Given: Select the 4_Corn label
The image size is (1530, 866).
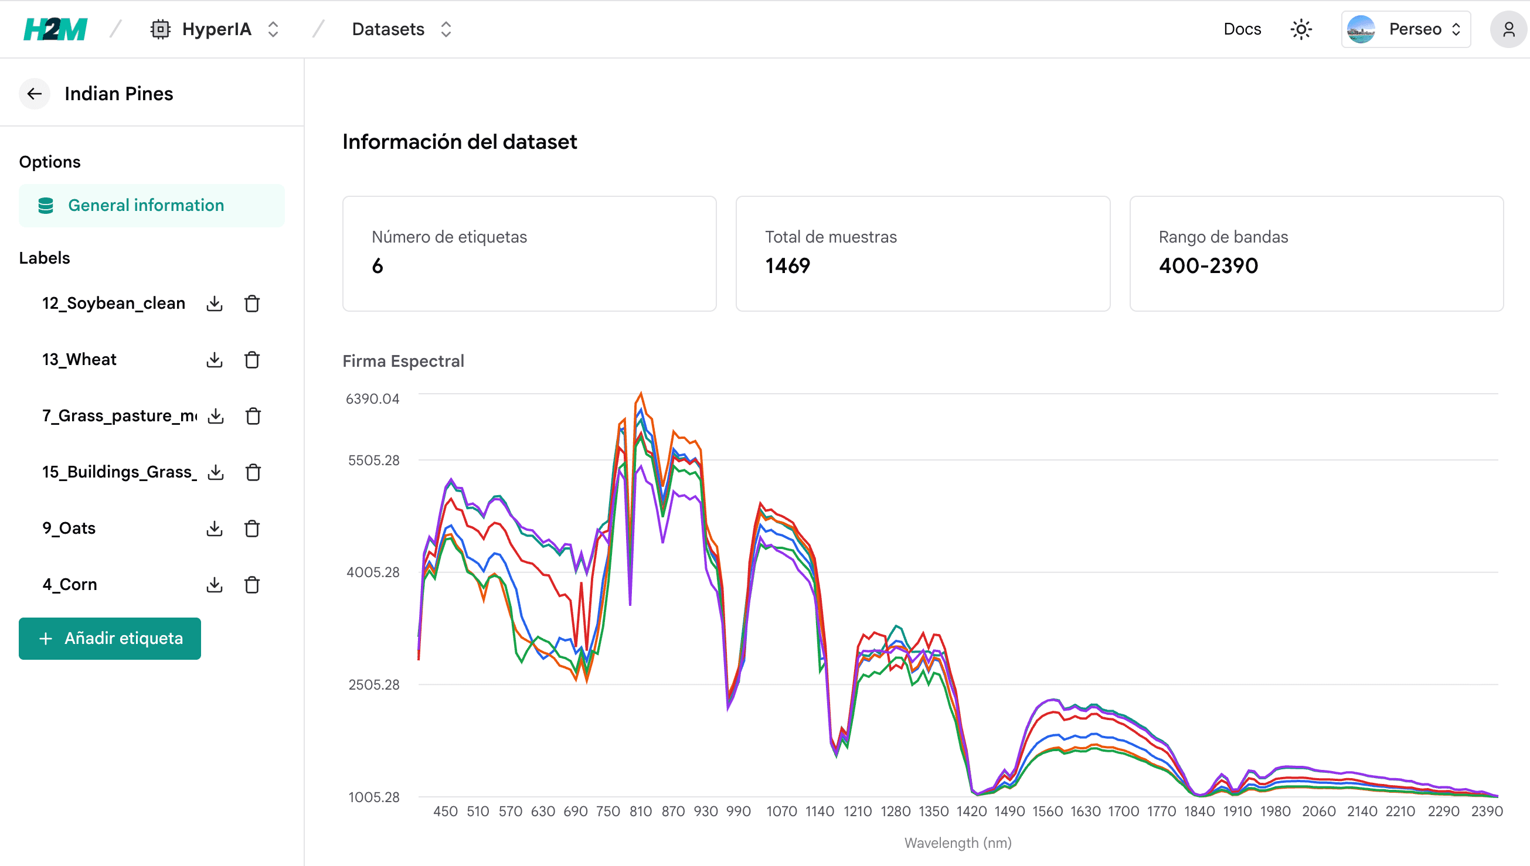Looking at the screenshot, I should point(70,585).
